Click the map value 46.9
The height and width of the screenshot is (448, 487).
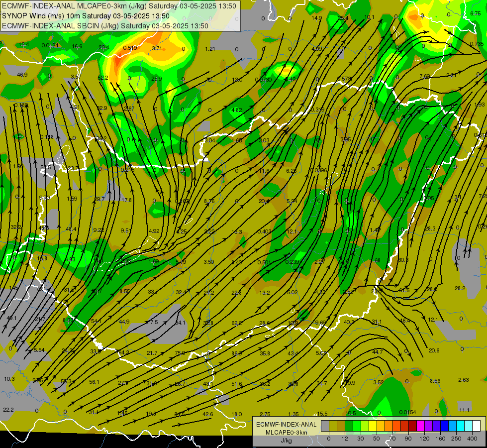22,75
